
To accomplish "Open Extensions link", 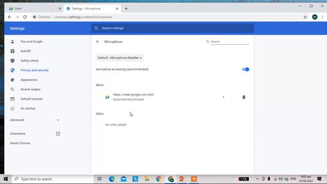I will [x=35, y=133].
